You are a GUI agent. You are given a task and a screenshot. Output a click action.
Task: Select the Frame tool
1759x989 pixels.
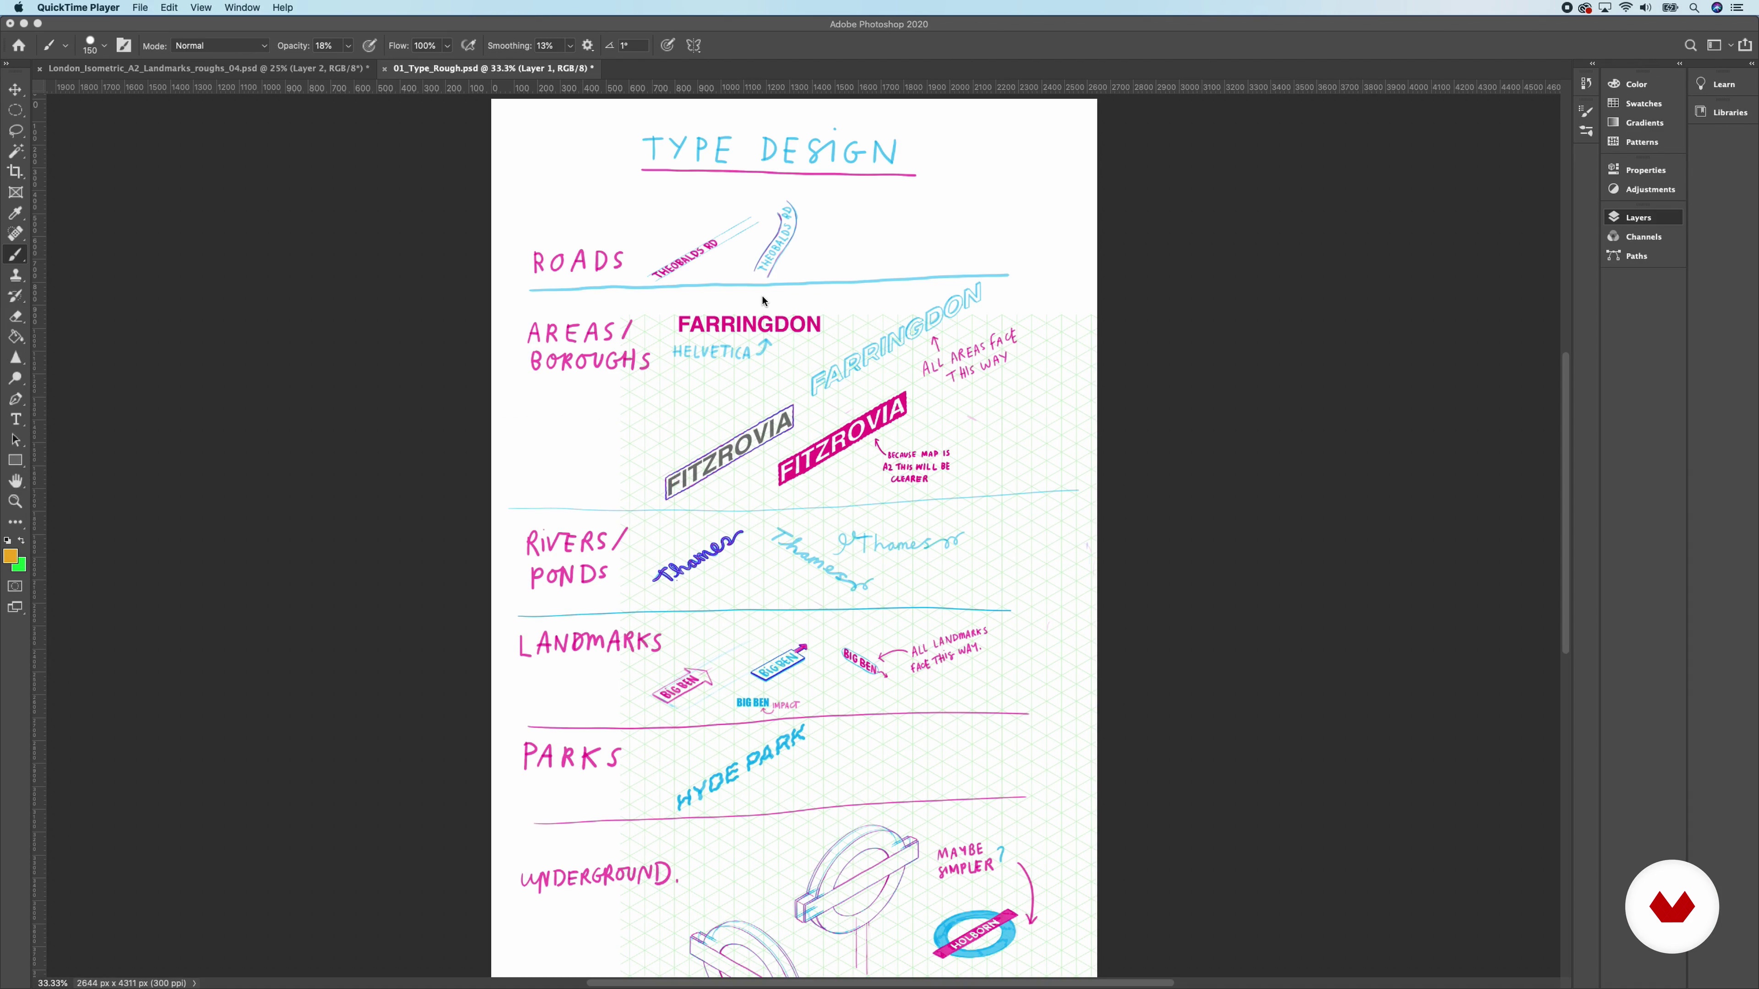tap(15, 192)
